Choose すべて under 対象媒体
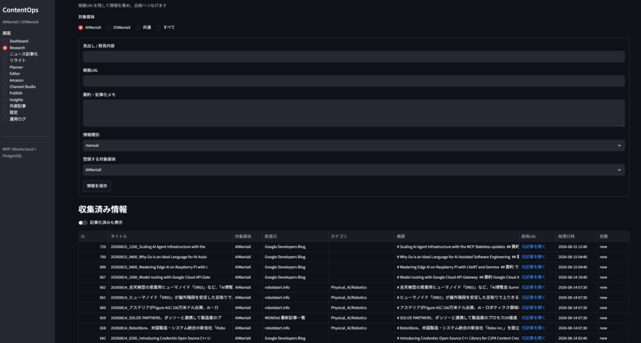The width and height of the screenshot is (641, 343). [x=165, y=27]
